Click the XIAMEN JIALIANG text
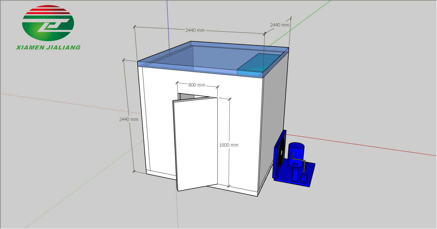Screen dimensions: 437x229 click(48, 47)
